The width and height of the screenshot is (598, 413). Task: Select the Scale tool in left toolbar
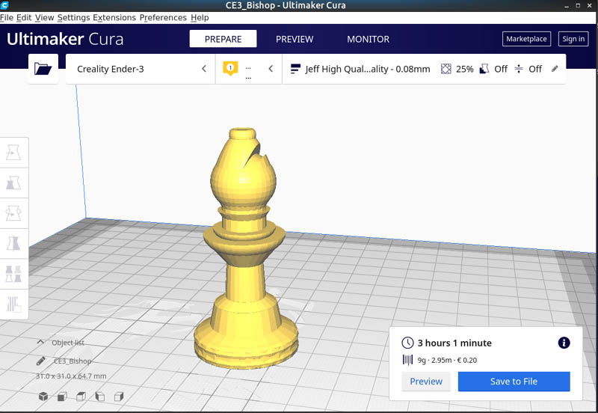(x=14, y=183)
